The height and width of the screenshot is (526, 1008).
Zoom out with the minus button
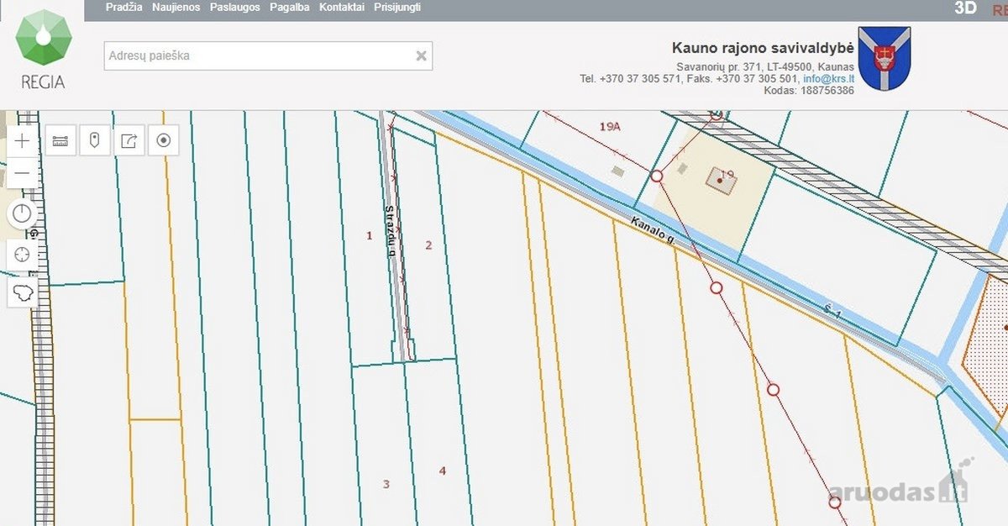click(22, 173)
